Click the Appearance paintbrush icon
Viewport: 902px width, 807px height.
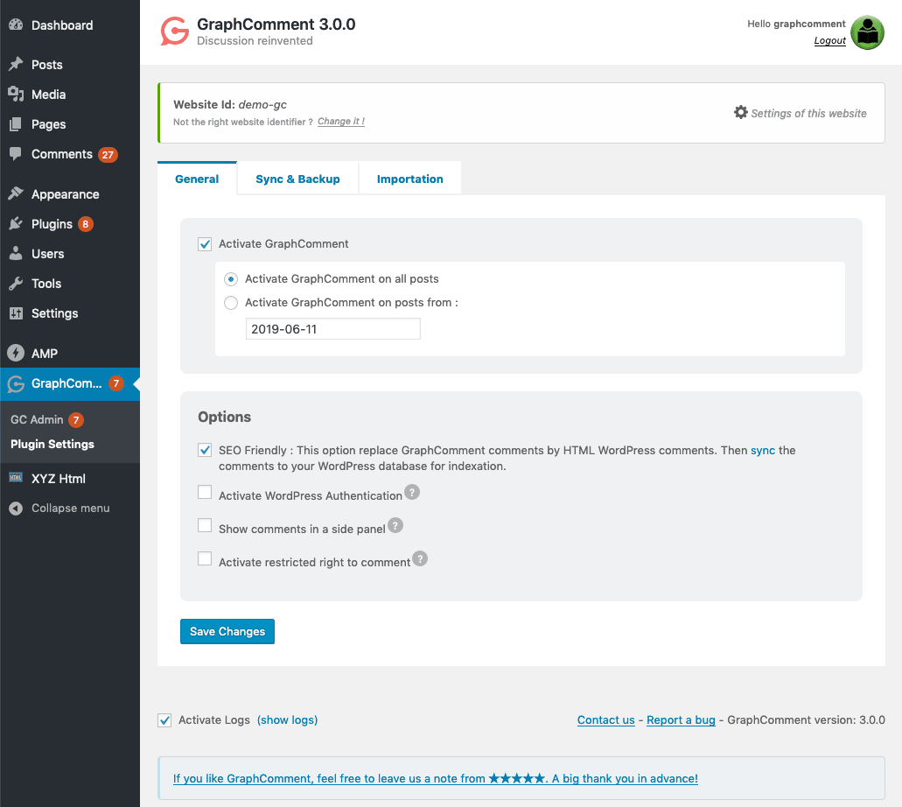click(16, 194)
